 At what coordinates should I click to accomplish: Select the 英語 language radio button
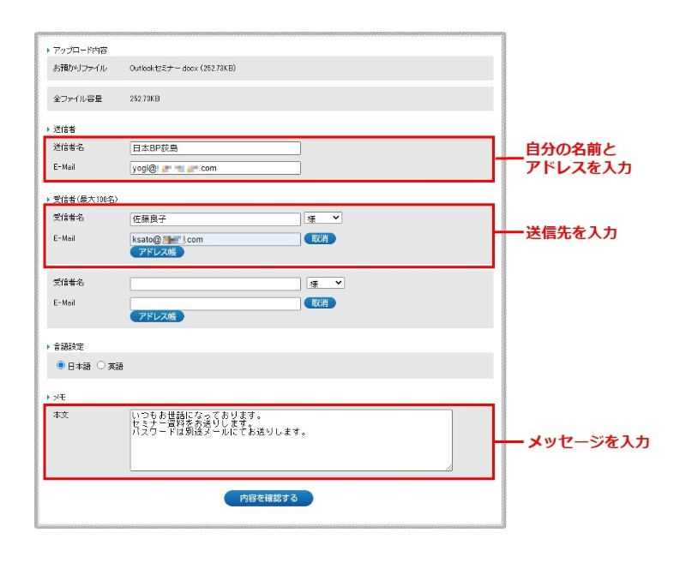[x=101, y=365]
